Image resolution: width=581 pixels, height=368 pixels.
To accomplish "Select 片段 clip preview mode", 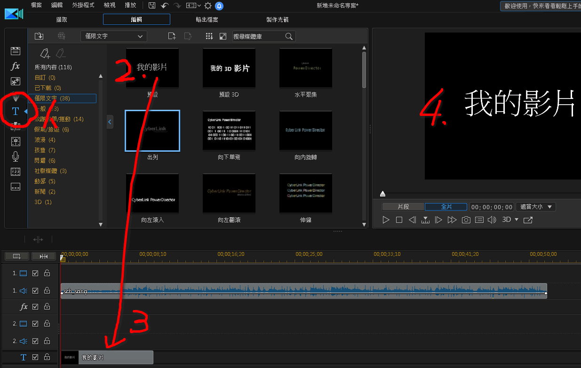I will point(403,207).
